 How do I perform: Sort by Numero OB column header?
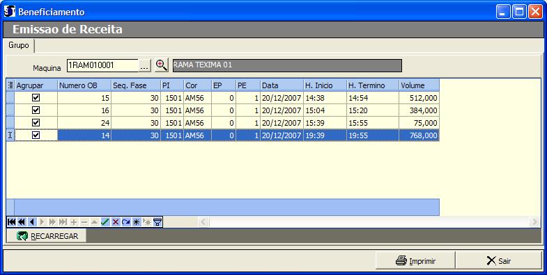click(84, 85)
